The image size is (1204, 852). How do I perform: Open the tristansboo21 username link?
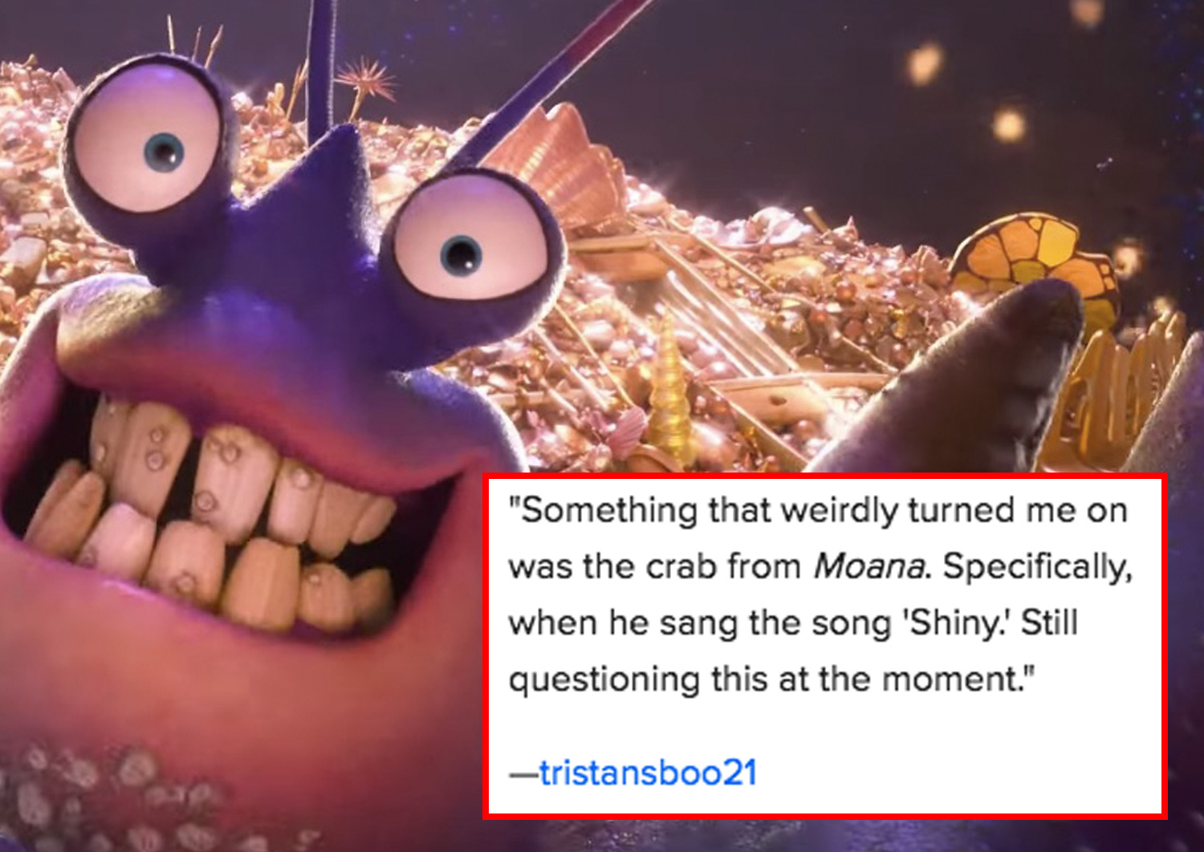click(648, 773)
